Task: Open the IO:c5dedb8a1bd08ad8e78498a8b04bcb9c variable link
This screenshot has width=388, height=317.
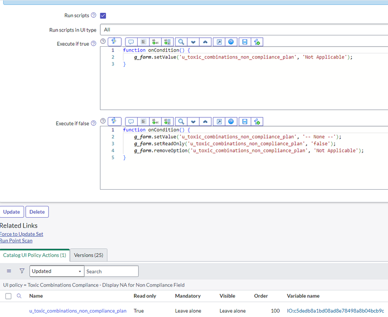Action: tap(335, 311)
